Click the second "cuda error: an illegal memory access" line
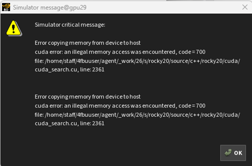This screenshot has width=252, height=166. click(x=120, y=106)
